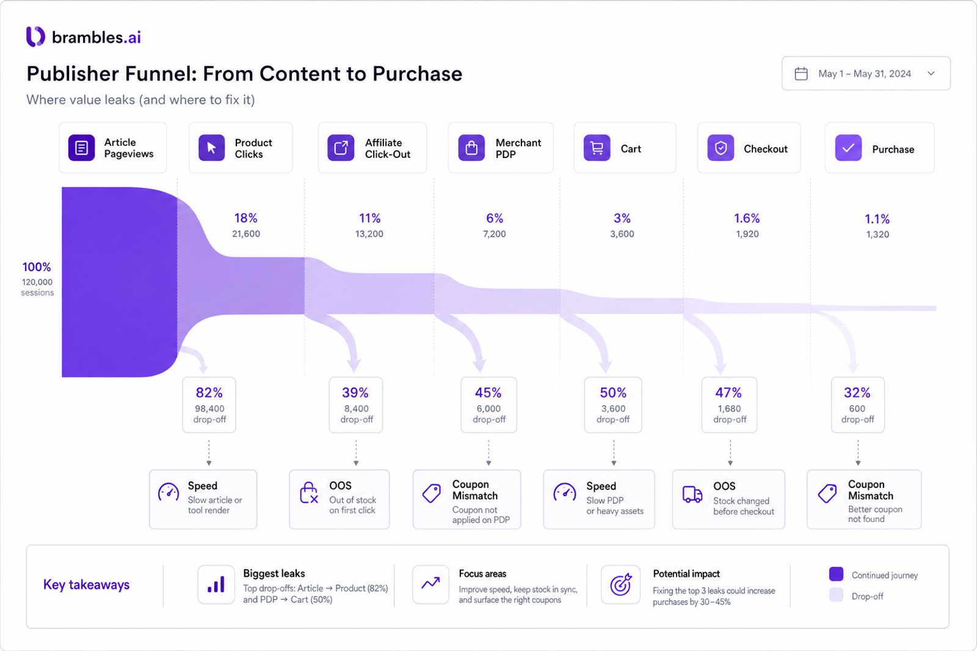The width and height of the screenshot is (977, 651).
Task: Click the coupon tag icon for PDP mismatch
Action: click(432, 494)
